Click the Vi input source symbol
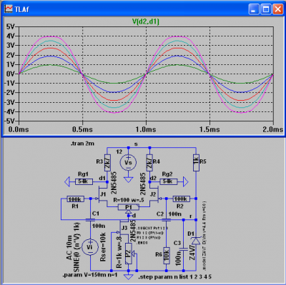The image size is (286, 285). point(90,247)
